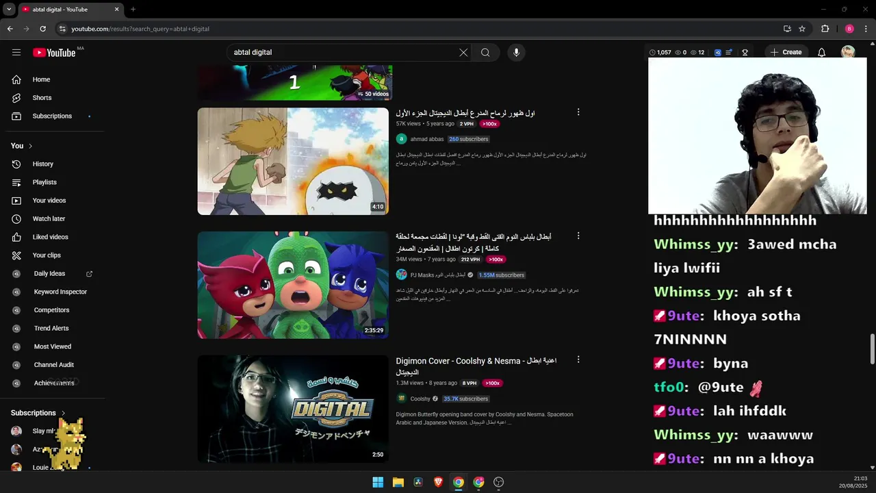This screenshot has width=876, height=493.
Task: Click the Daily Ideas external-link icon
Action: click(x=89, y=274)
